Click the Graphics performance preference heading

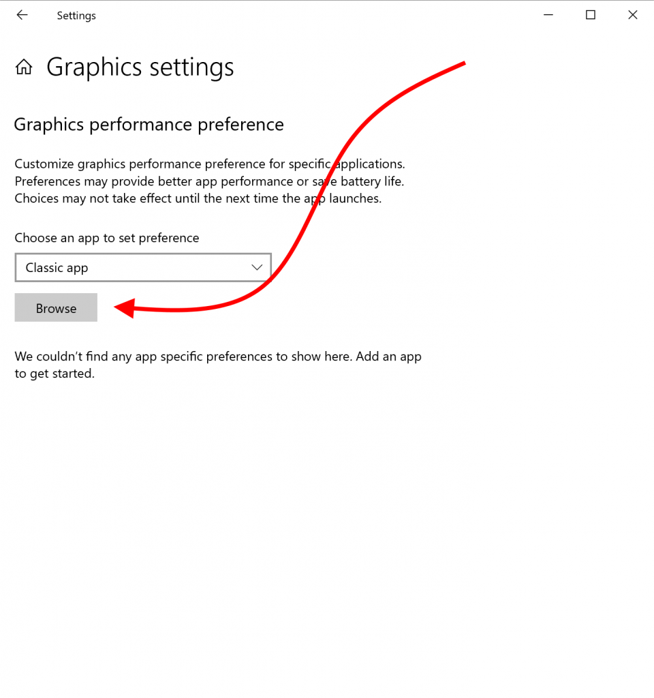149,125
